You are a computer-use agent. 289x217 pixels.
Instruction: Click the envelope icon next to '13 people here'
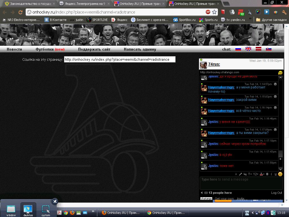point(206,193)
